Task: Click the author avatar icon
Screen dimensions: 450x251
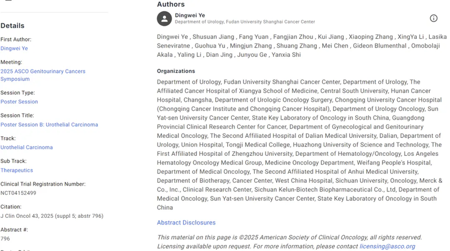Action: pos(164,19)
